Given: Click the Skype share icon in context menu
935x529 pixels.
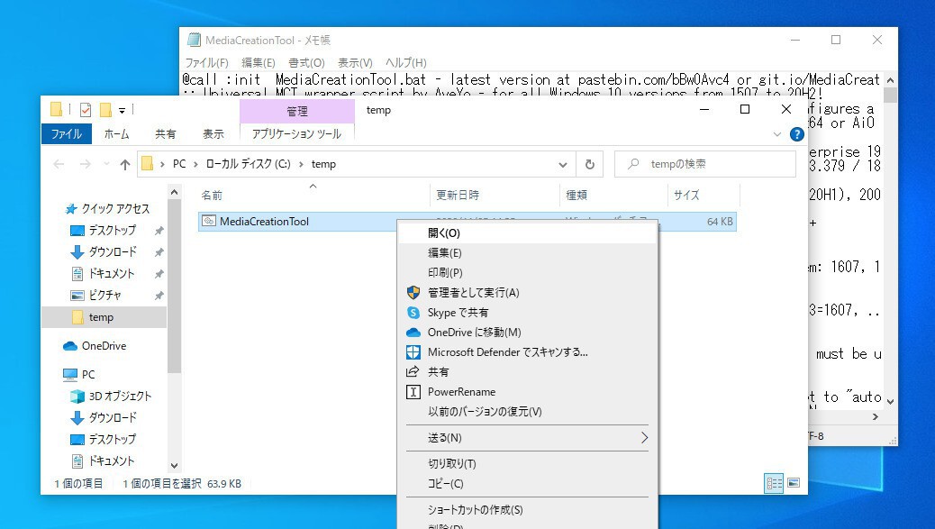Looking at the screenshot, I should 413,313.
